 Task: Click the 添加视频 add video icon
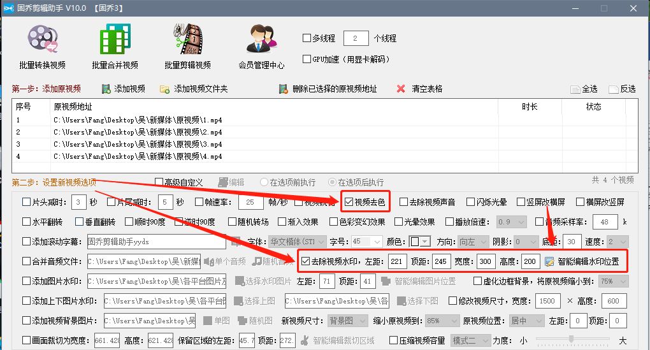(106, 89)
